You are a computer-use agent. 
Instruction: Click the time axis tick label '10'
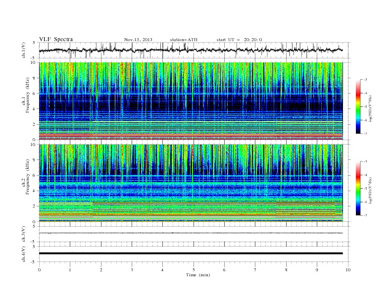(x=348, y=270)
